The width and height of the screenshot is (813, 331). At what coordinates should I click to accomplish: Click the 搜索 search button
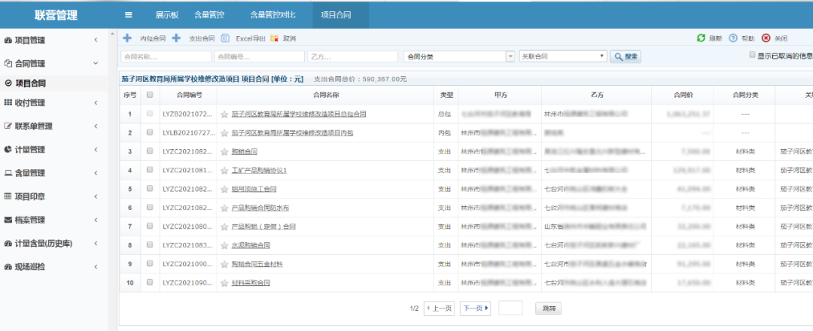point(626,56)
